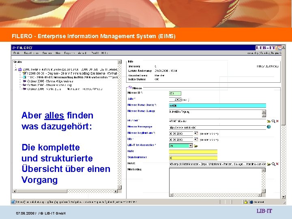Screen dimensions: 292x219
Task: Click the right arrow of the tree's horizontal scrollbar
Action: point(116,191)
